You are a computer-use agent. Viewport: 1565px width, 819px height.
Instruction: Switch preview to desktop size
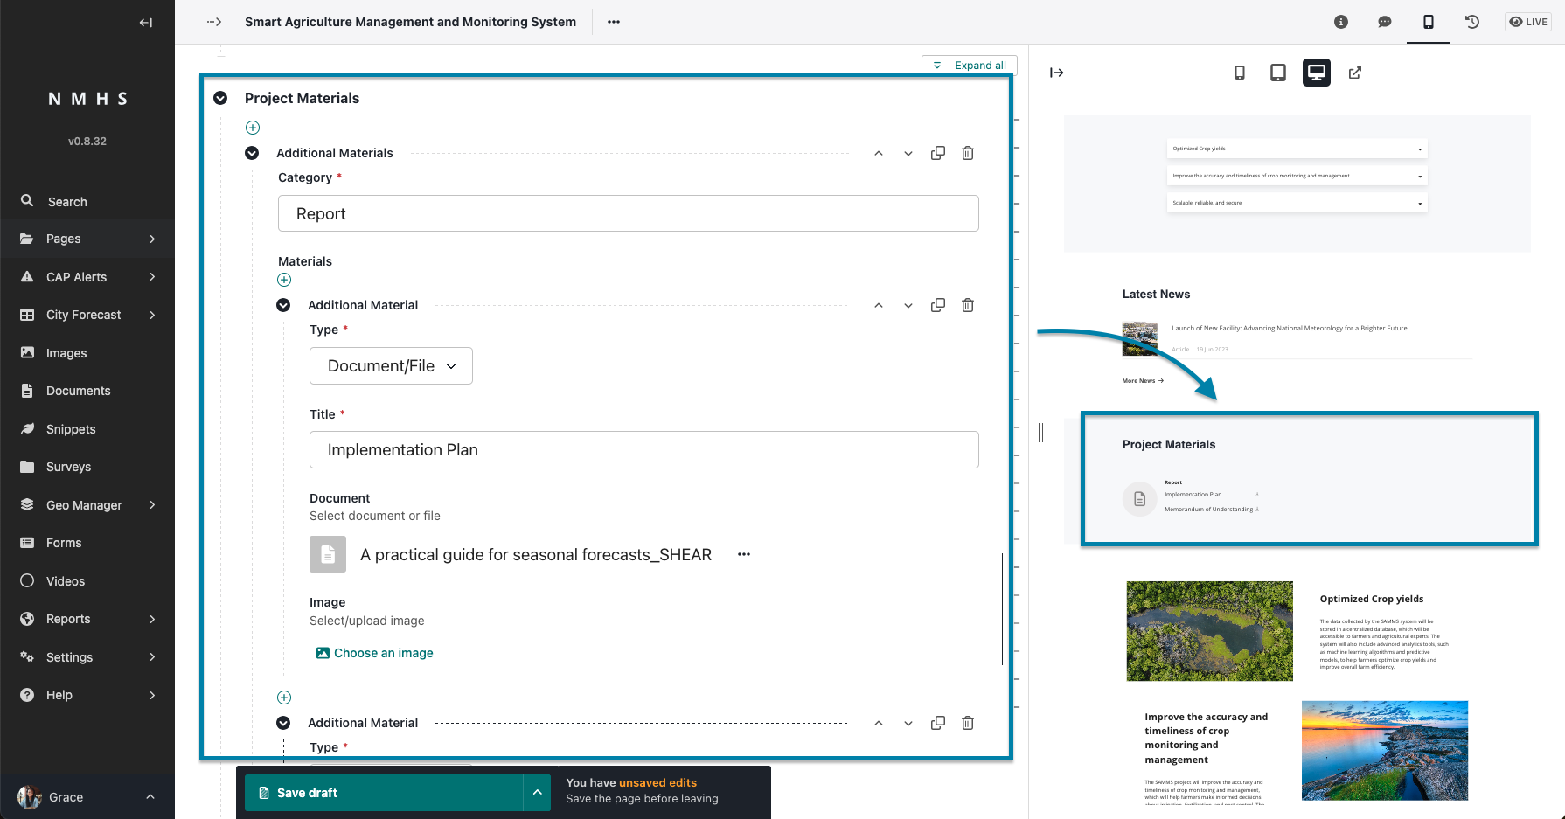(x=1317, y=73)
